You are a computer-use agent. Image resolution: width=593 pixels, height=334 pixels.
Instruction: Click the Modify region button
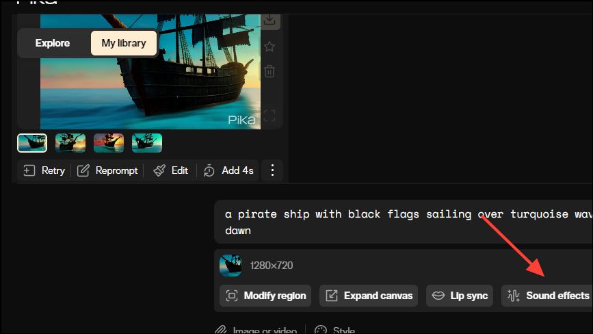265,296
